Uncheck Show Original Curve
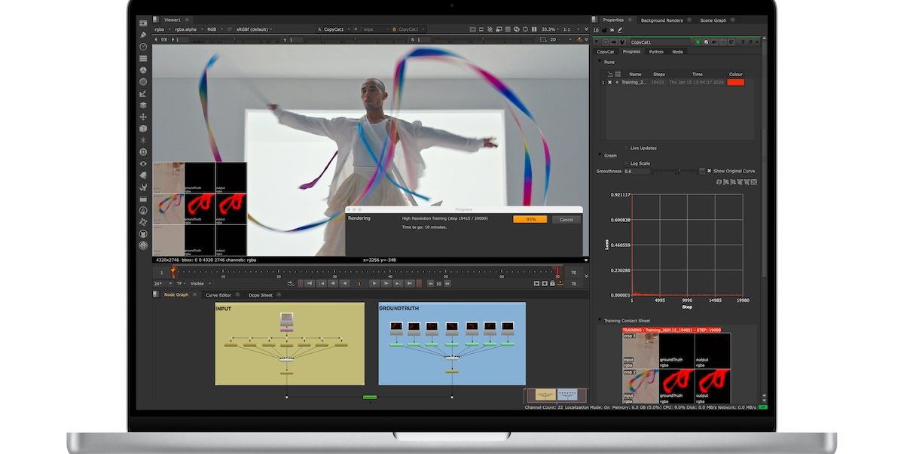 [x=709, y=171]
